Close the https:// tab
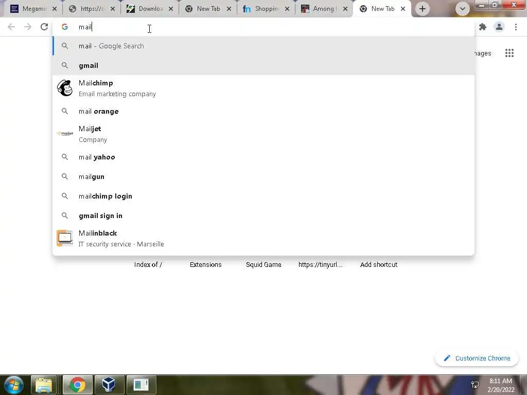The width and height of the screenshot is (527, 395). tap(113, 9)
